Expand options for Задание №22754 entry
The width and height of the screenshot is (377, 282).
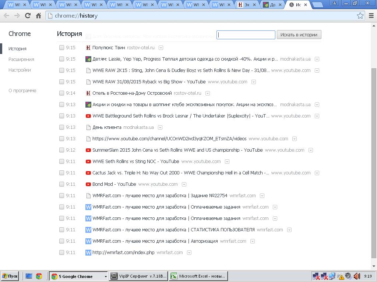coord(262,196)
